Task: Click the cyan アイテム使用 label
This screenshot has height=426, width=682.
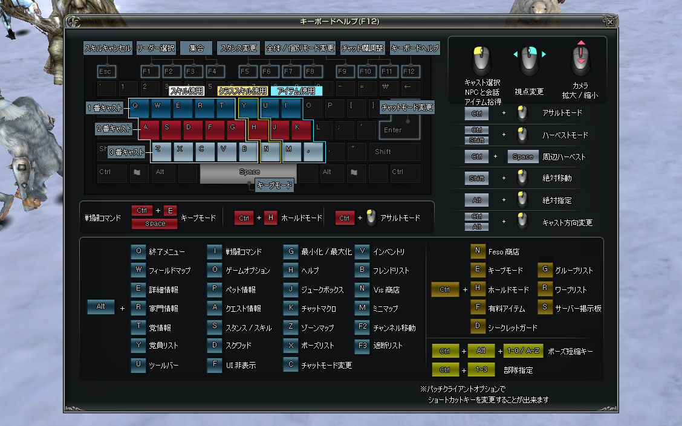Action: tap(296, 91)
